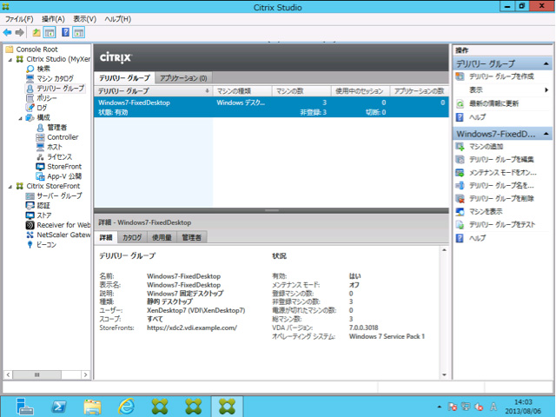
Task: Click マシンを表示 action
Action: click(x=486, y=212)
